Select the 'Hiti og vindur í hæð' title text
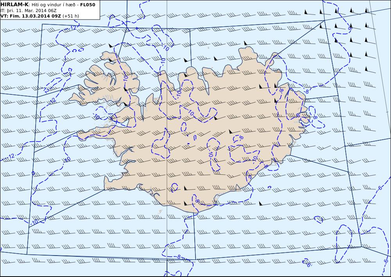 (54, 5)
